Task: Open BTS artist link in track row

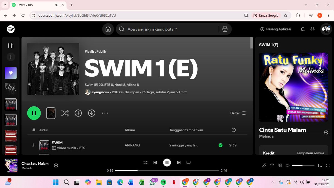Action: coord(82,148)
